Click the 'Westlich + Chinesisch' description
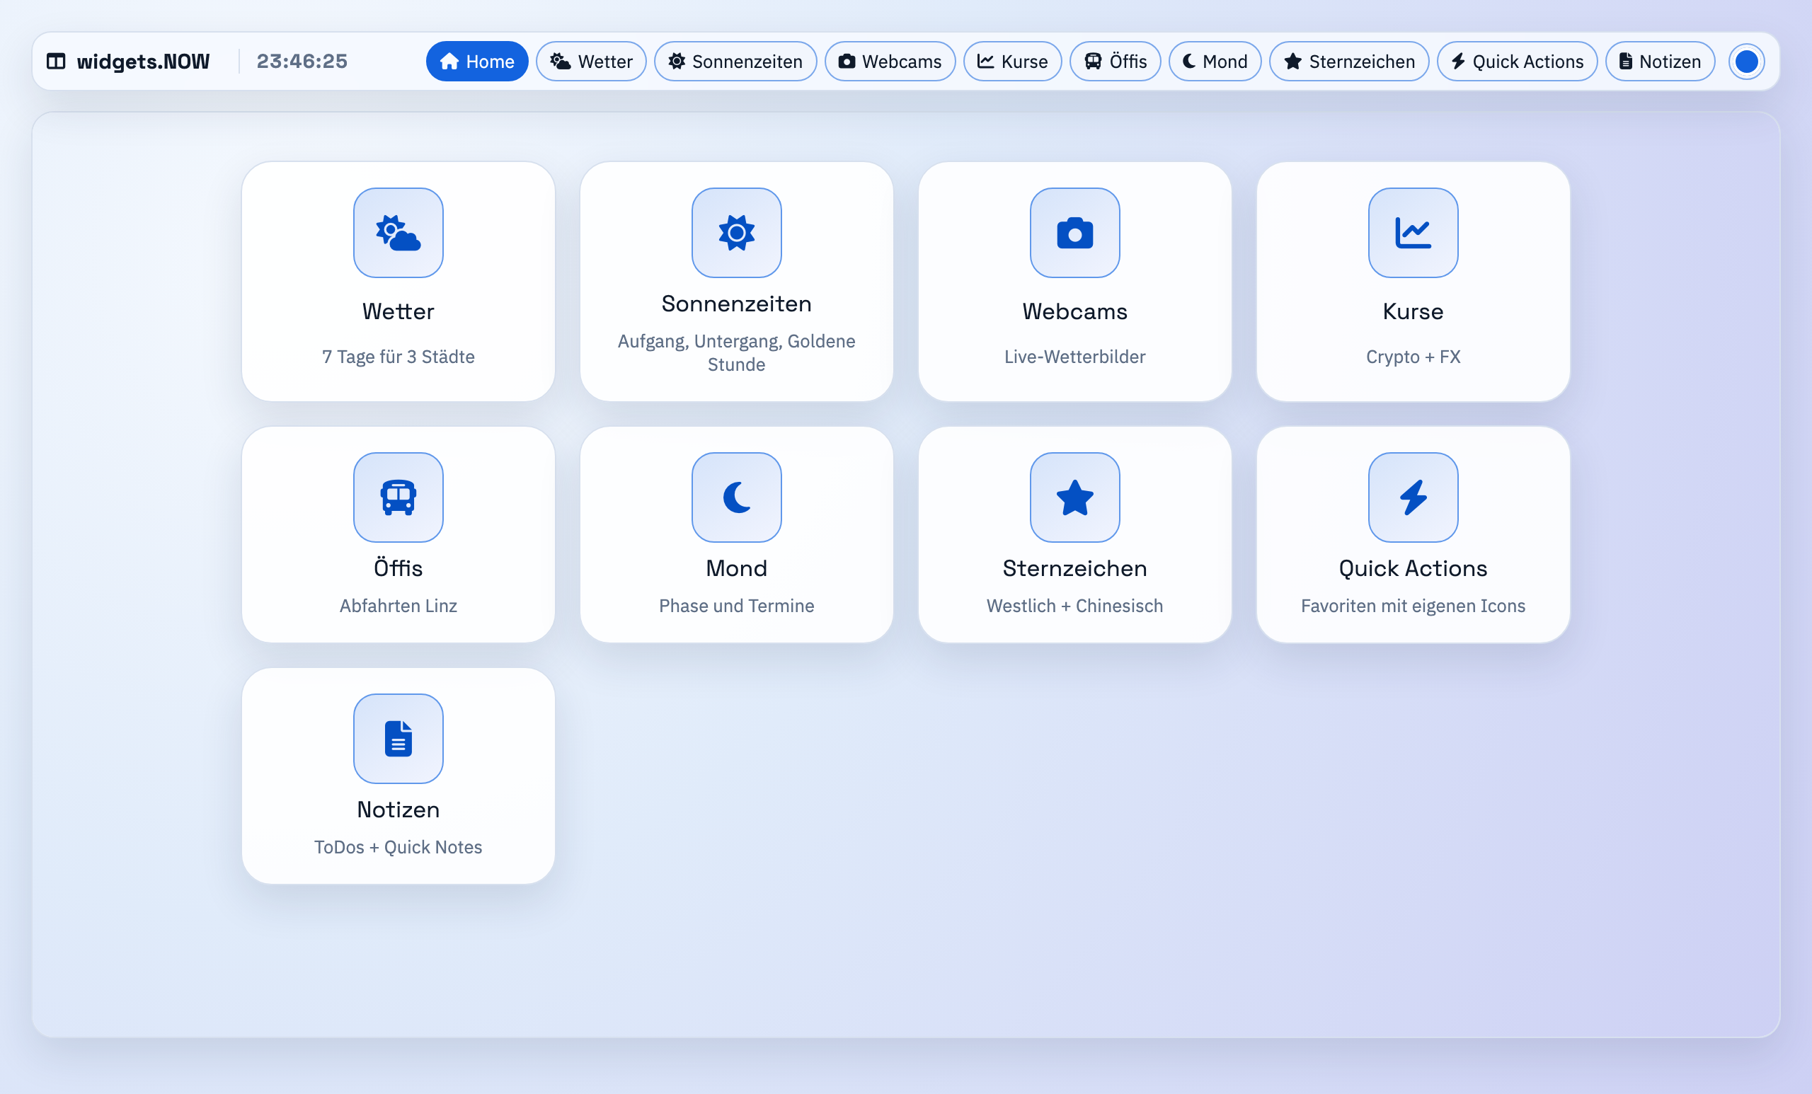 [1074, 605]
